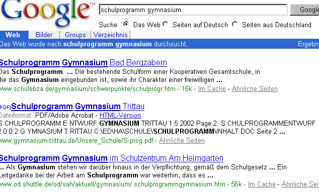Click the Ähnliche Seiten link for od.shuttle.de result
This screenshot has width=319, height=193.
tap(300, 184)
